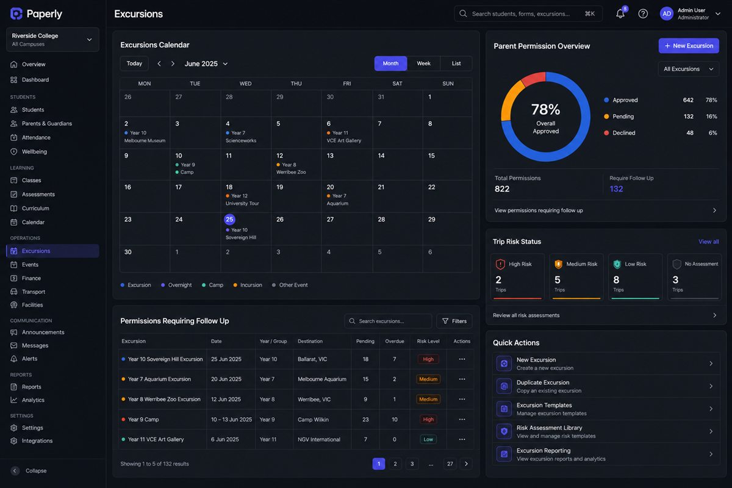Select Excursions in sidebar menu

coord(52,251)
